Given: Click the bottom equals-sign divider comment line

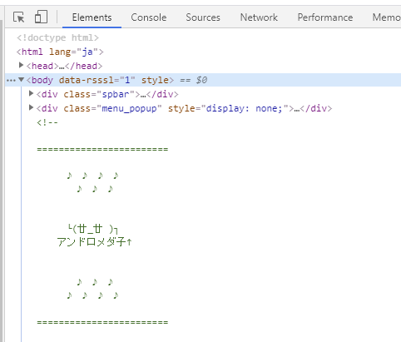Looking at the screenshot, I should 102,322.
